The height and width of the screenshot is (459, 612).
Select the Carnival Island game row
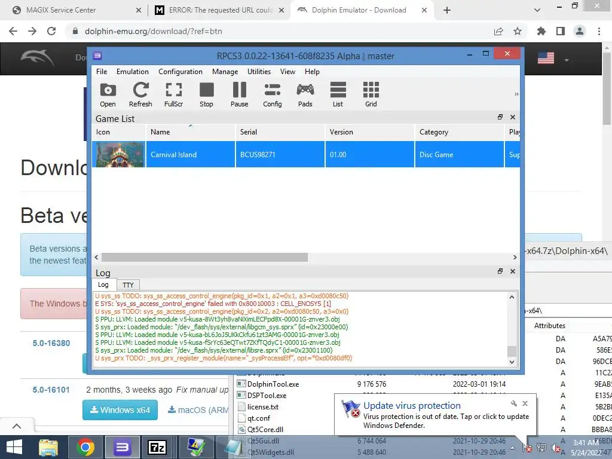click(x=306, y=154)
